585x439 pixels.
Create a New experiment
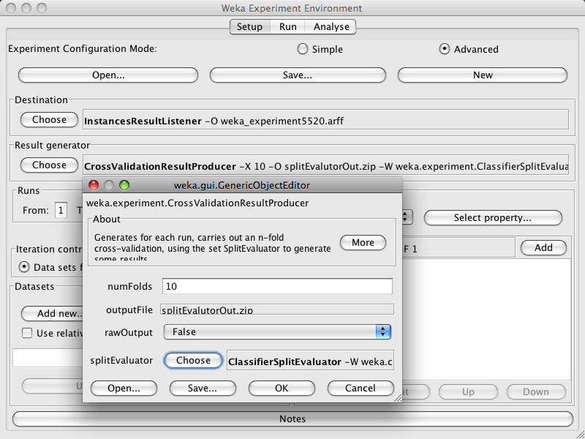click(x=483, y=75)
